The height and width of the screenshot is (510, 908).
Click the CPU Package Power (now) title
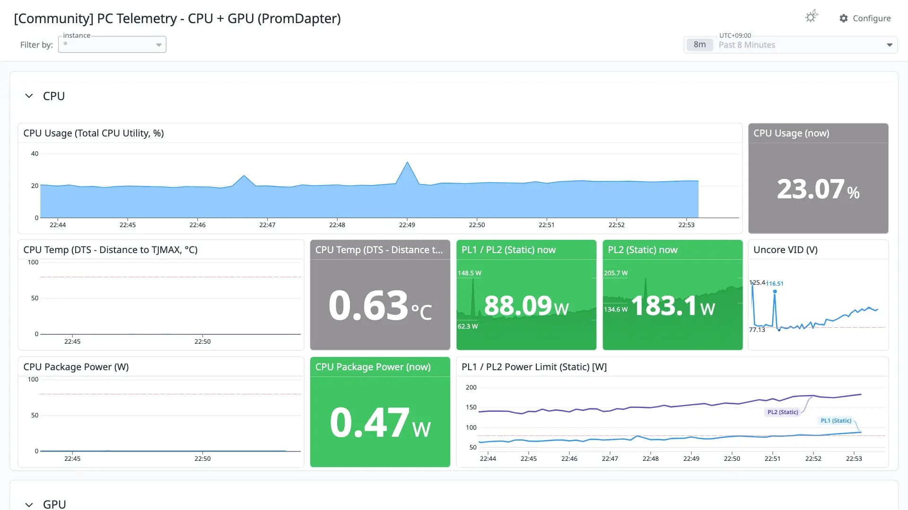(373, 367)
